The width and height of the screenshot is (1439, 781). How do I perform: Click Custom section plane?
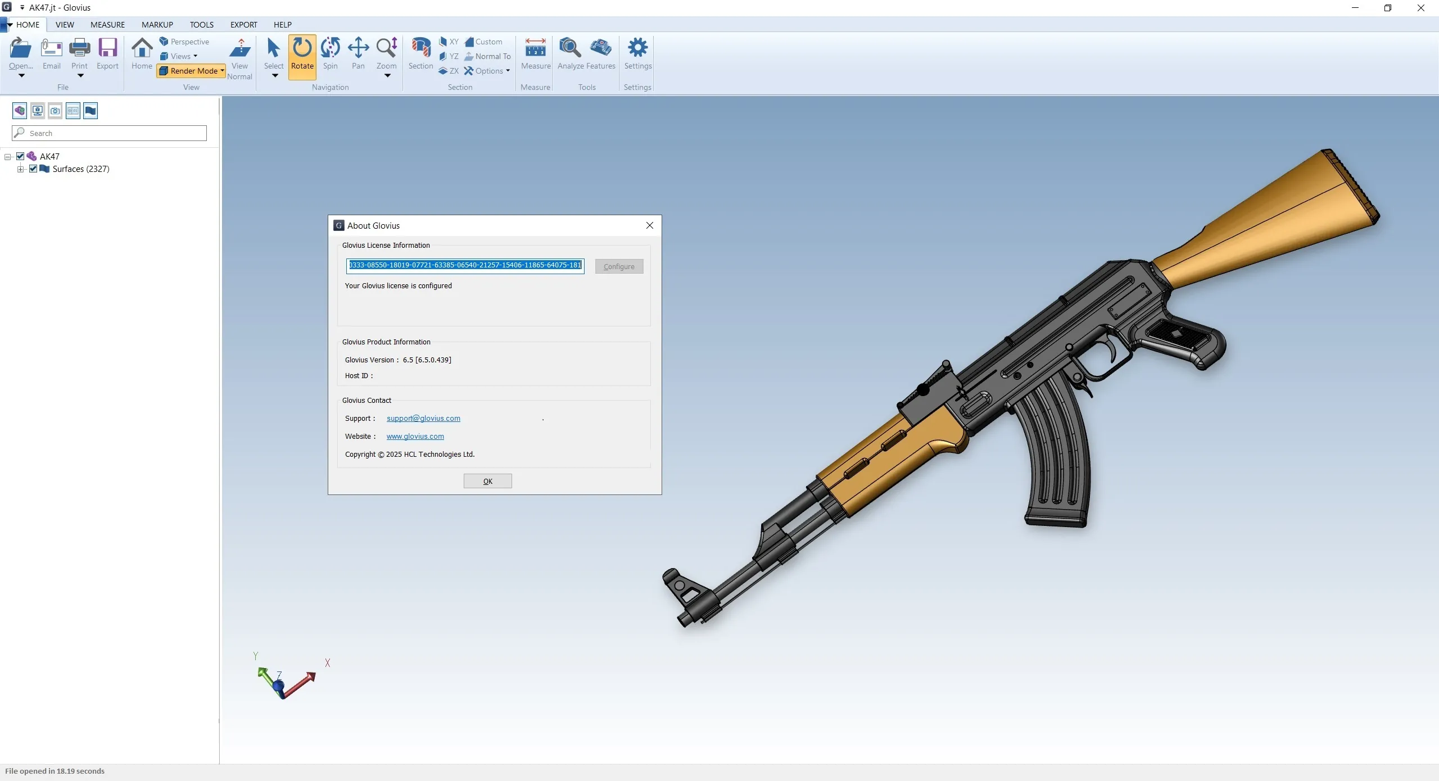[x=483, y=42]
